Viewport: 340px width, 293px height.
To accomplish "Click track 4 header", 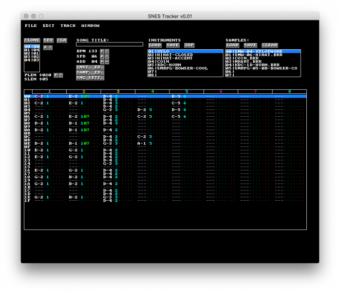I will pos(152,91).
